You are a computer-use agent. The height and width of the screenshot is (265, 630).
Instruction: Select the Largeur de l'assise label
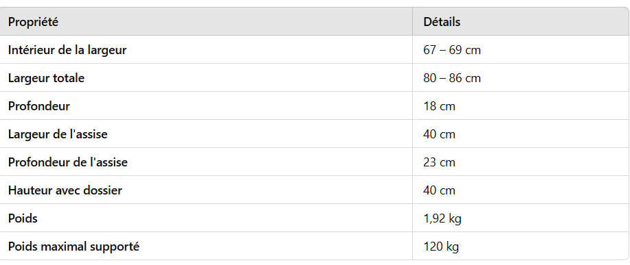(58, 134)
